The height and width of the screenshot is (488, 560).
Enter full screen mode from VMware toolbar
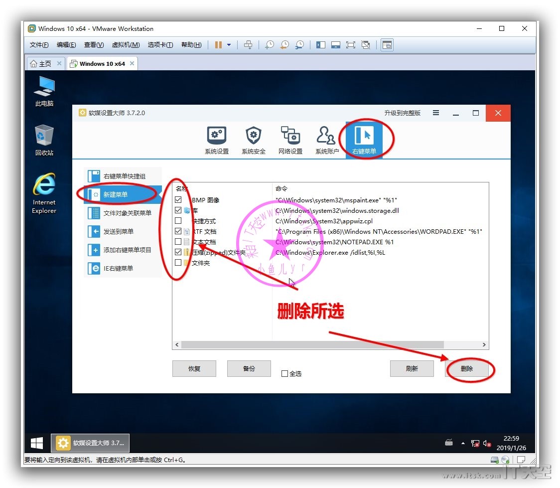coord(351,45)
